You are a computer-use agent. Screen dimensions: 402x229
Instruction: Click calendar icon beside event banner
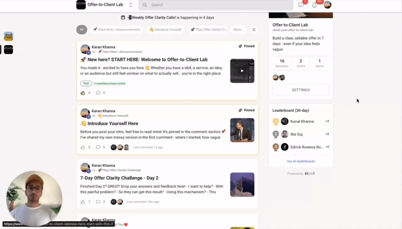tap(123, 17)
